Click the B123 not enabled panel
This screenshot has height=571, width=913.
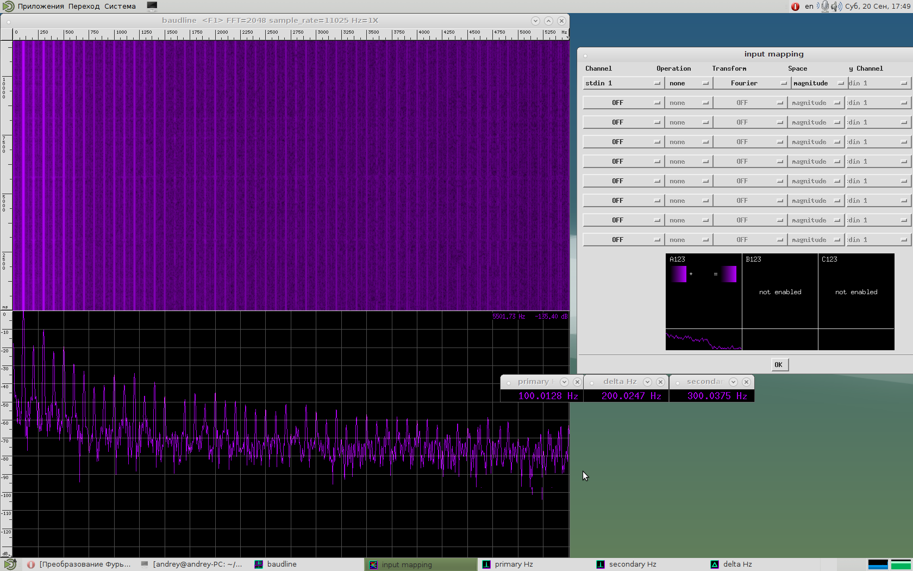pyautogui.click(x=780, y=291)
